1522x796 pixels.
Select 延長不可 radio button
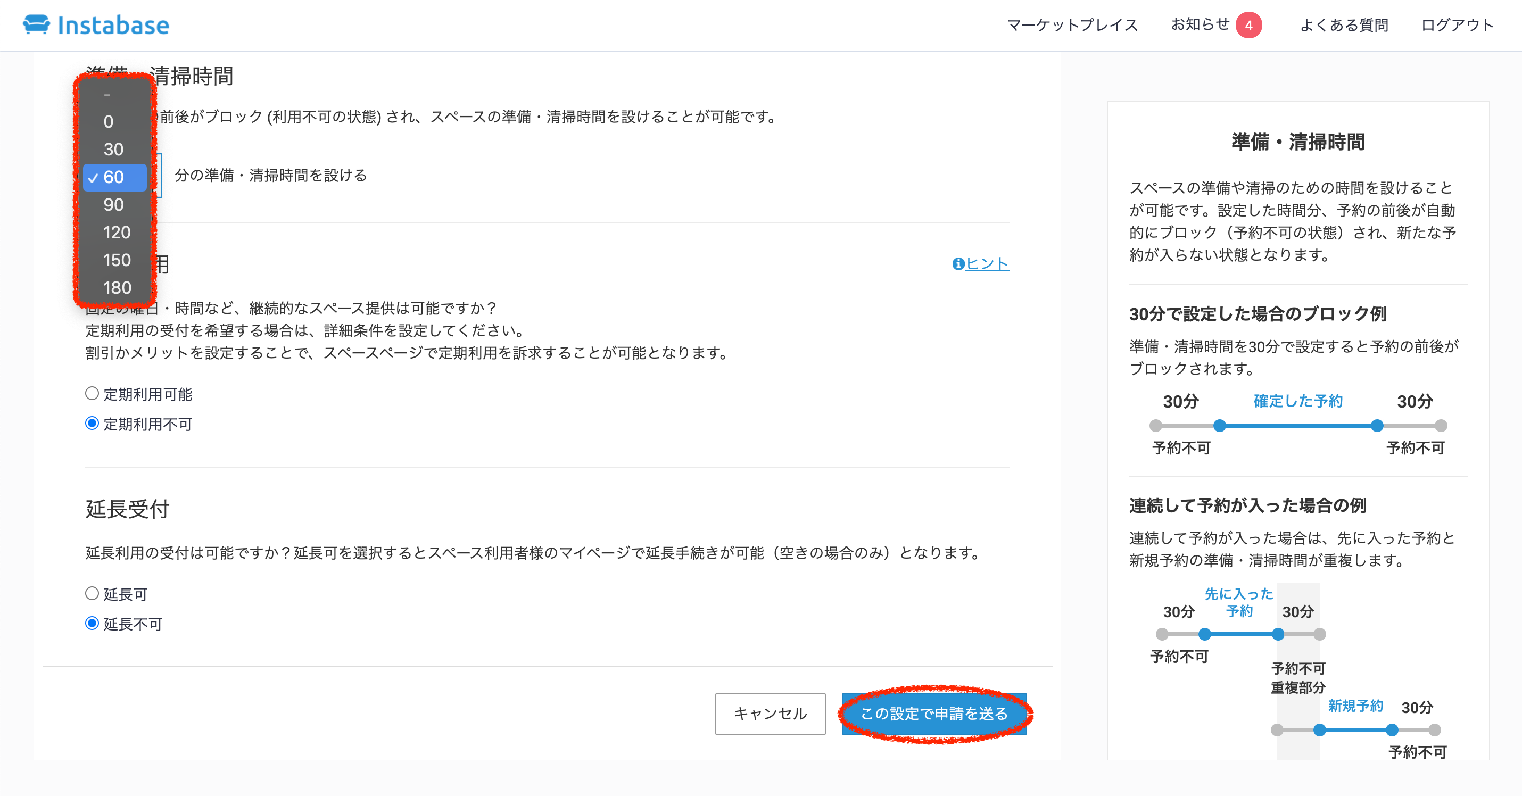(x=92, y=624)
